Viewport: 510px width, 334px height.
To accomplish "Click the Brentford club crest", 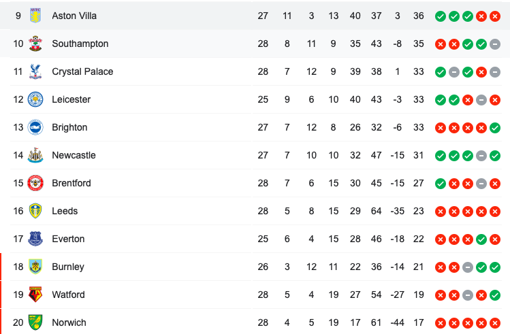I will click(35, 183).
